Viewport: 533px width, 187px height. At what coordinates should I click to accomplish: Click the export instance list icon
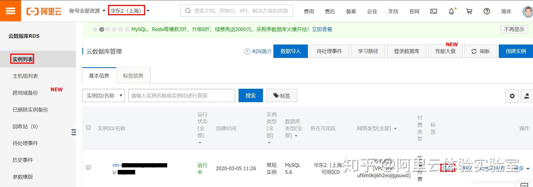click(527, 96)
